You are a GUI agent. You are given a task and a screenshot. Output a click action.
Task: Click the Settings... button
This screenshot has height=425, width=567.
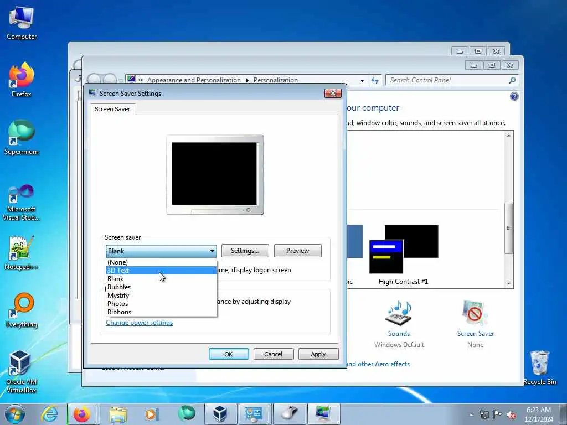245,251
